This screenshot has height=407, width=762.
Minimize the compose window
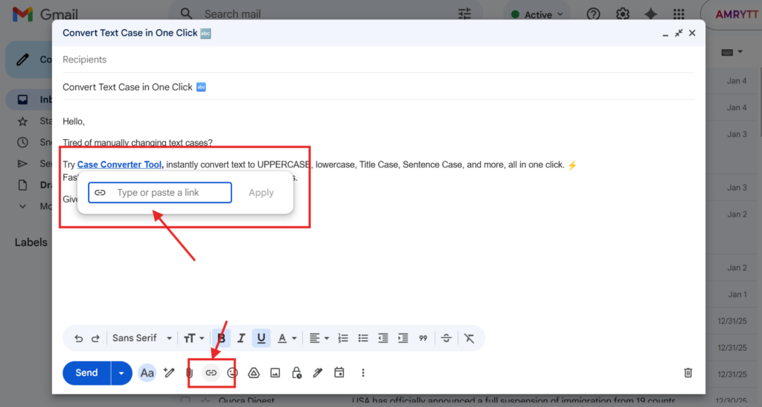(665, 33)
